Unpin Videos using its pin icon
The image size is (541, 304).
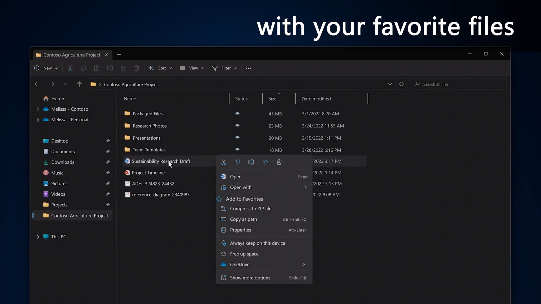click(108, 194)
